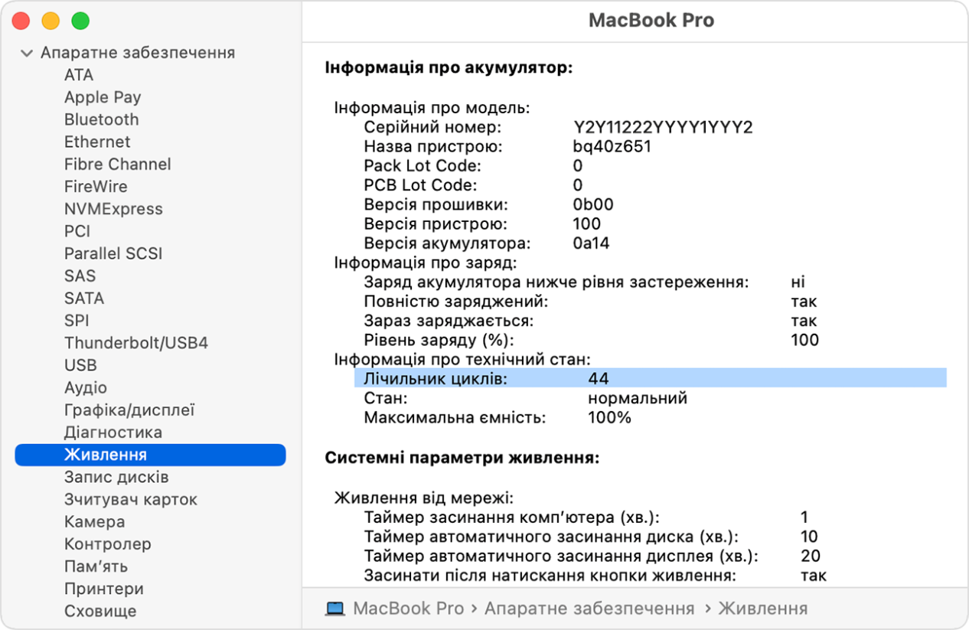The height and width of the screenshot is (630, 969).
Task: Click the Системні параметри живлення heading
Action: [462, 459]
